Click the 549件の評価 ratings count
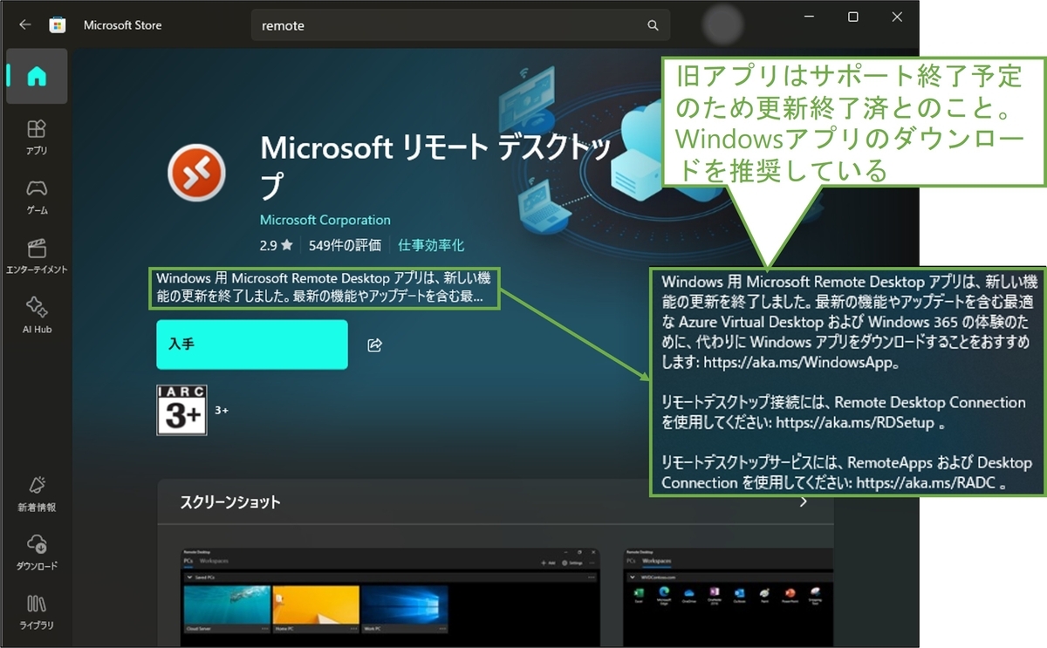This screenshot has width=1047, height=648. [x=345, y=246]
